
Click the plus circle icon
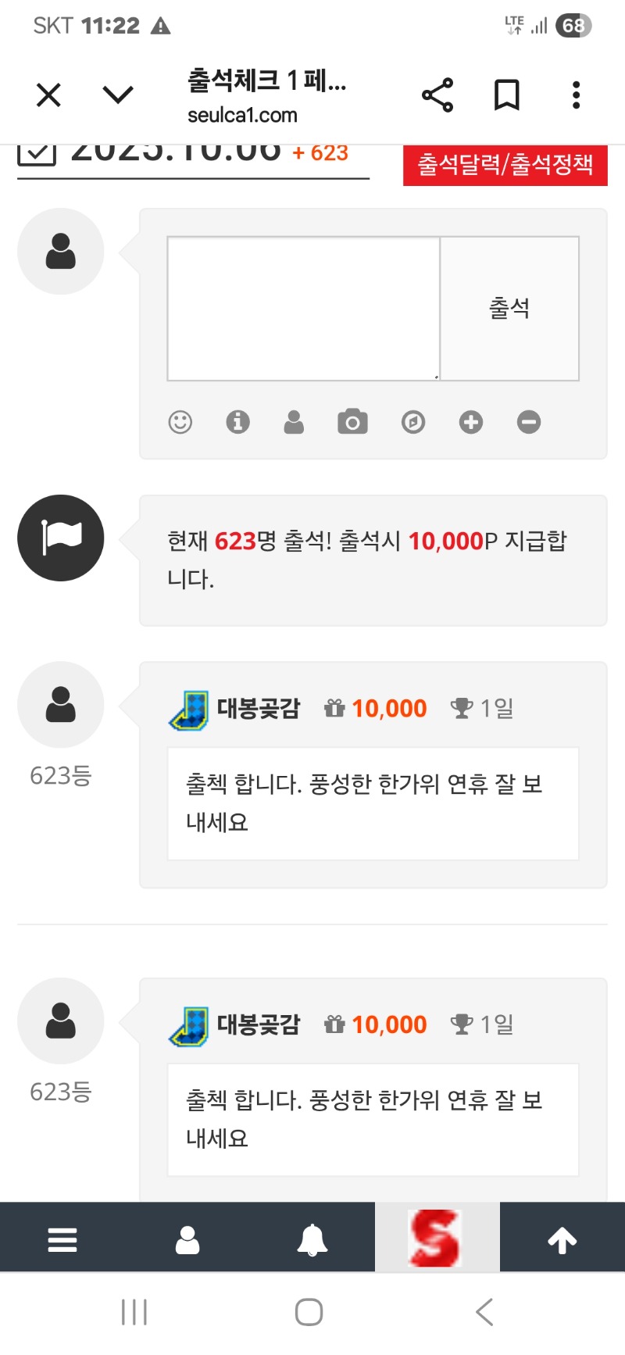click(470, 422)
